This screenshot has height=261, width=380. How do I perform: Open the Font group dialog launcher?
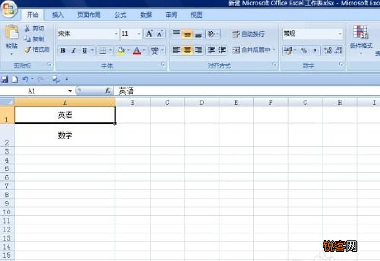click(x=163, y=65)
